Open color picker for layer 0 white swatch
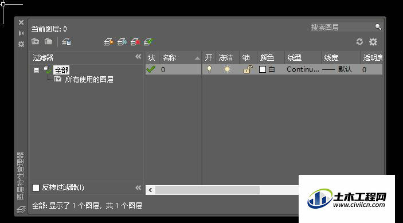The width and height of the screenshot is (403, 223). 263,69
